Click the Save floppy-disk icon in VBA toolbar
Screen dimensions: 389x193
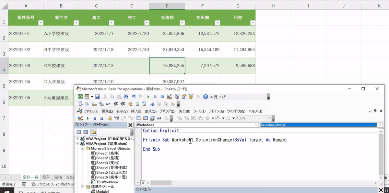click(97, 96)
